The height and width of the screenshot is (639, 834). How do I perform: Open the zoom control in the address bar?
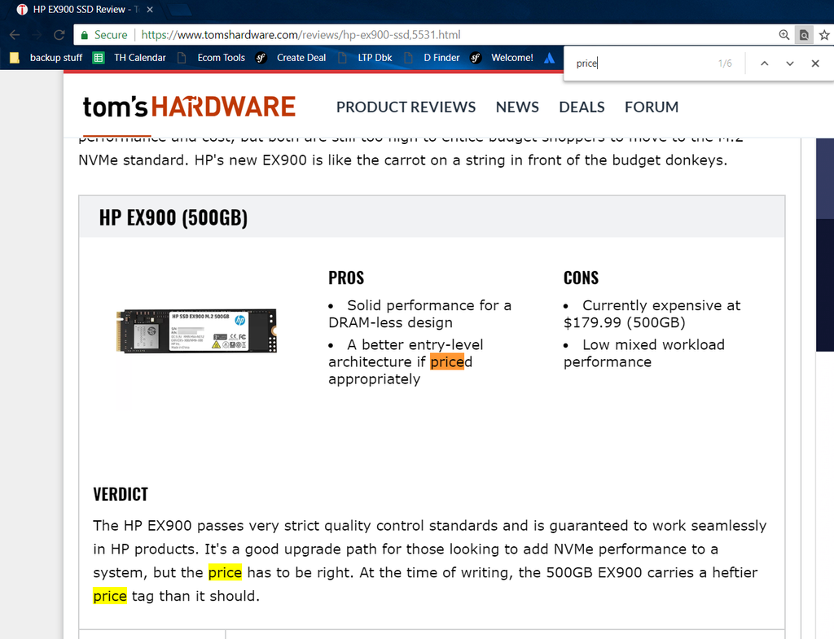784,35
